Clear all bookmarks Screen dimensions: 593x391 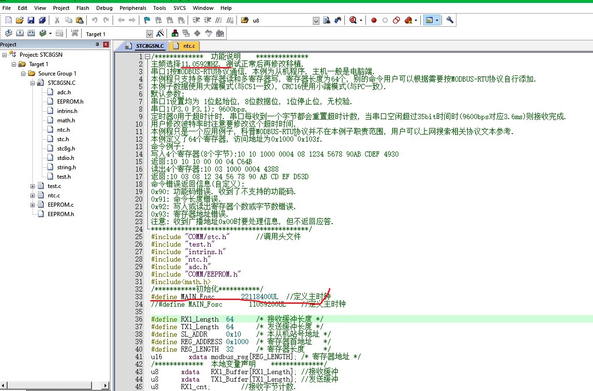(x=181, y=20)
